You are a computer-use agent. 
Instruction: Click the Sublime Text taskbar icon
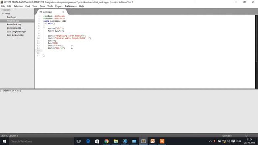(x=144, y=141)
